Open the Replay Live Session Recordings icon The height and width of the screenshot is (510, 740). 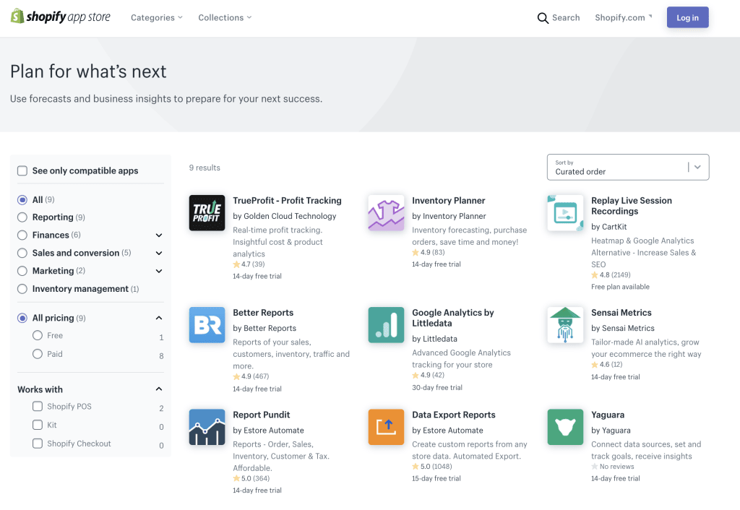tap(565, 213)
